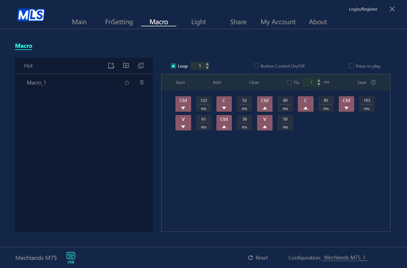The image size is (407, 268).
Task: Click the new macro icon beside Hot
Action: pos(111,65)
